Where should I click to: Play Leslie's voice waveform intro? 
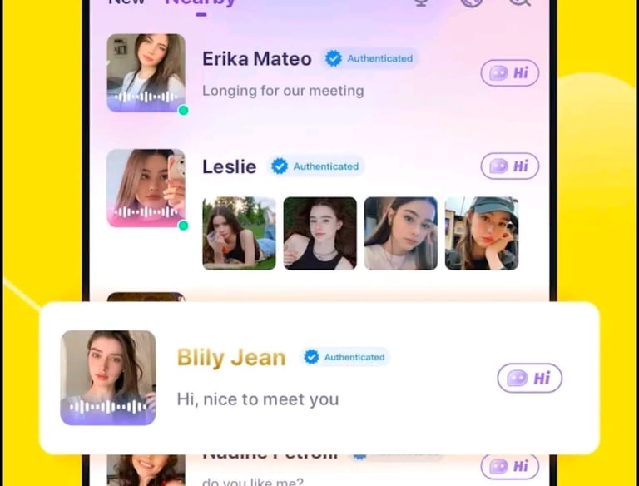[x=146, y=212]
